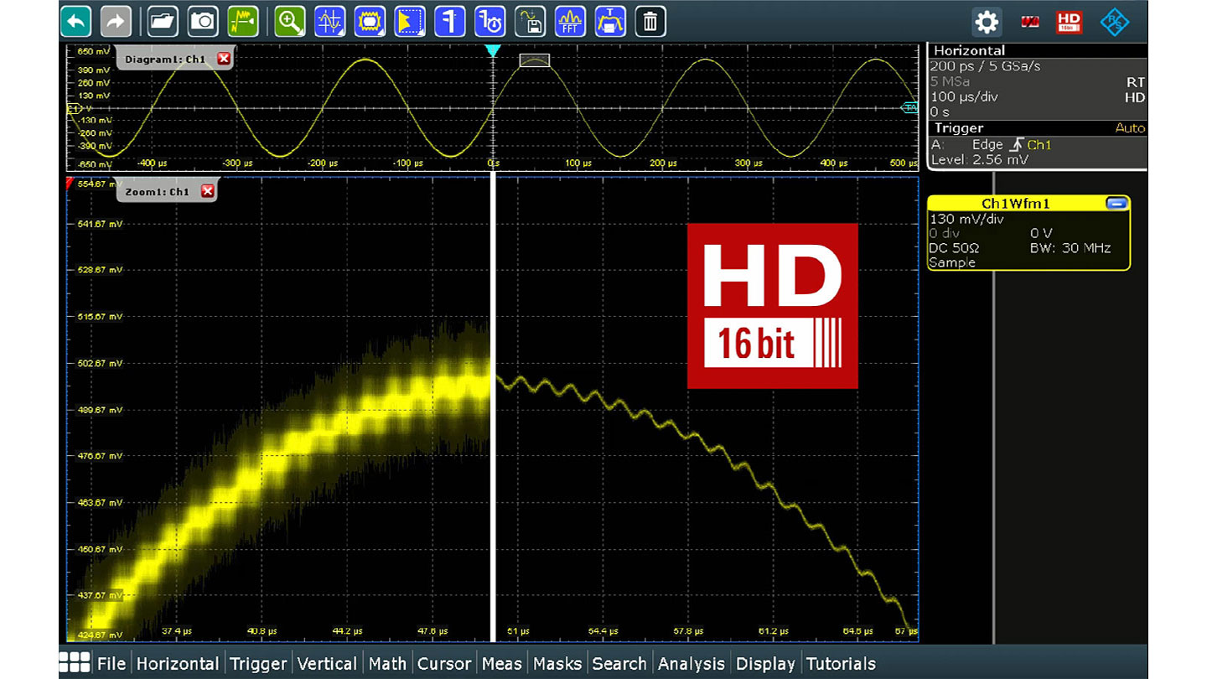Open the Vertical menu
This screenshot has width=1207, height=679.
[x=327, y=663]
